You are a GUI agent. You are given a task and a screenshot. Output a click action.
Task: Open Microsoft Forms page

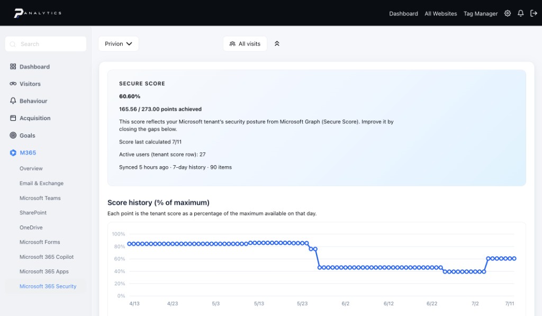tap(40, 242)
